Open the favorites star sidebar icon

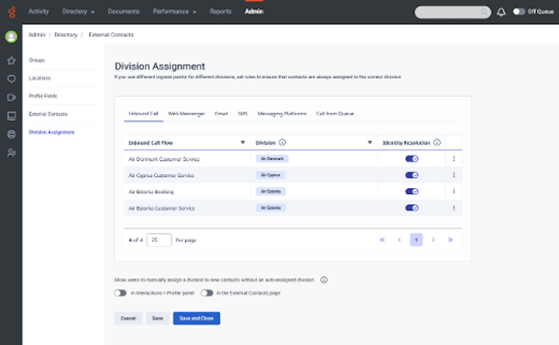(11, 60)
